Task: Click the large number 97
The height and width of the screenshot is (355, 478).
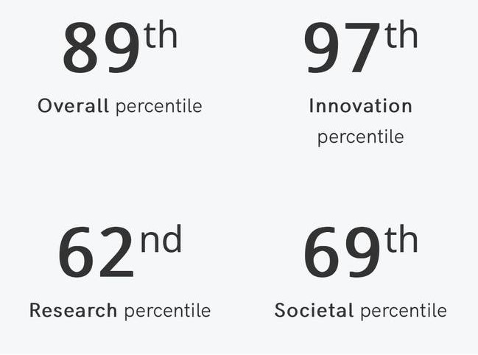Action: pyautogui.click(x=342, y=49)
